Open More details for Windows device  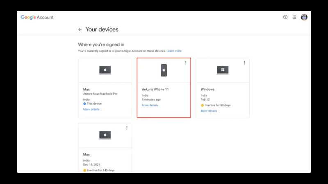click(x=209, y=111)
